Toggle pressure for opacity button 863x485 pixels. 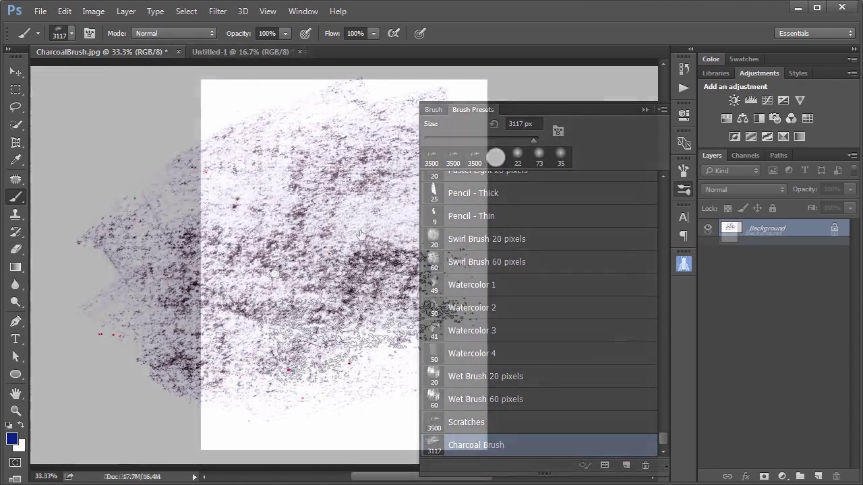(x=305, y=33)
